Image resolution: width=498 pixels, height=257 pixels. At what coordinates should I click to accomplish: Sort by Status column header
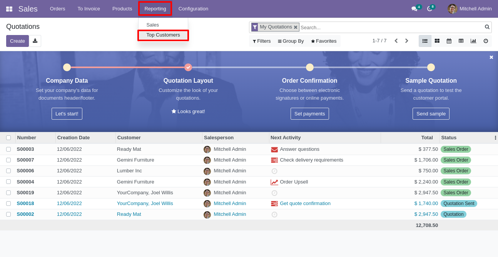coord(466,138)
